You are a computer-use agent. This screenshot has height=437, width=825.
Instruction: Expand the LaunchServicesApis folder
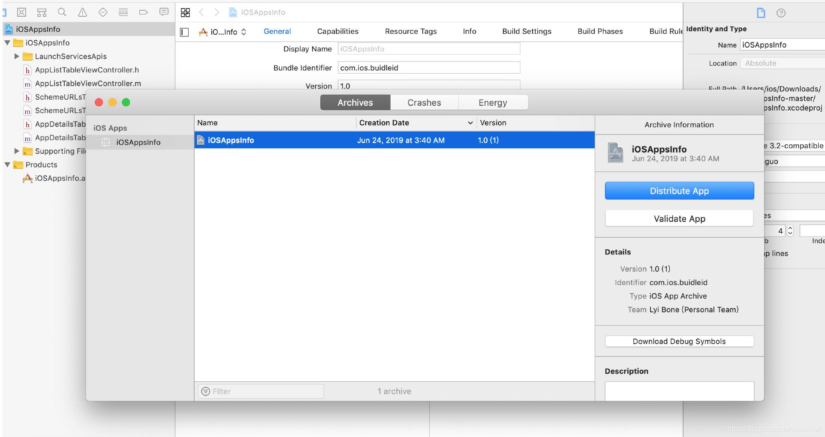(x=17, y=56)
